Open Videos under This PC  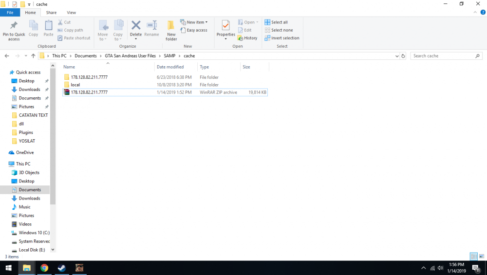coord(21,224)
